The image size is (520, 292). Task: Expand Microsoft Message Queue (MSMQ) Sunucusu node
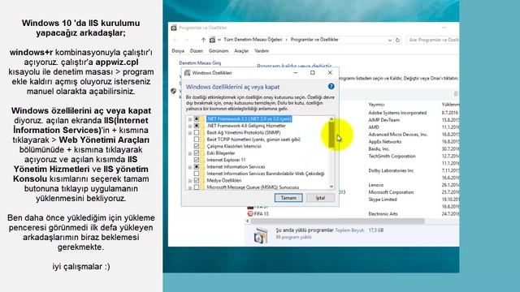point(190,187)
